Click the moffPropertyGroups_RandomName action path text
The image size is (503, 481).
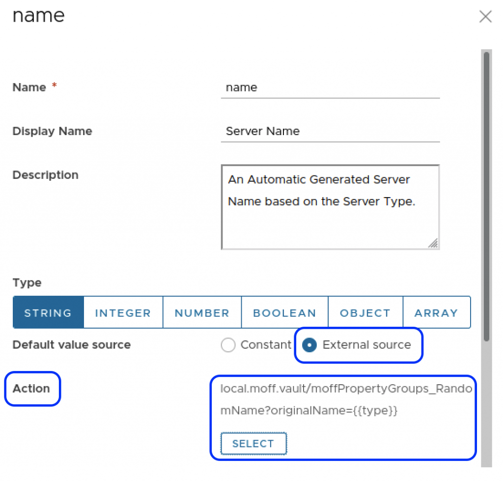click(x=346, y=400)
